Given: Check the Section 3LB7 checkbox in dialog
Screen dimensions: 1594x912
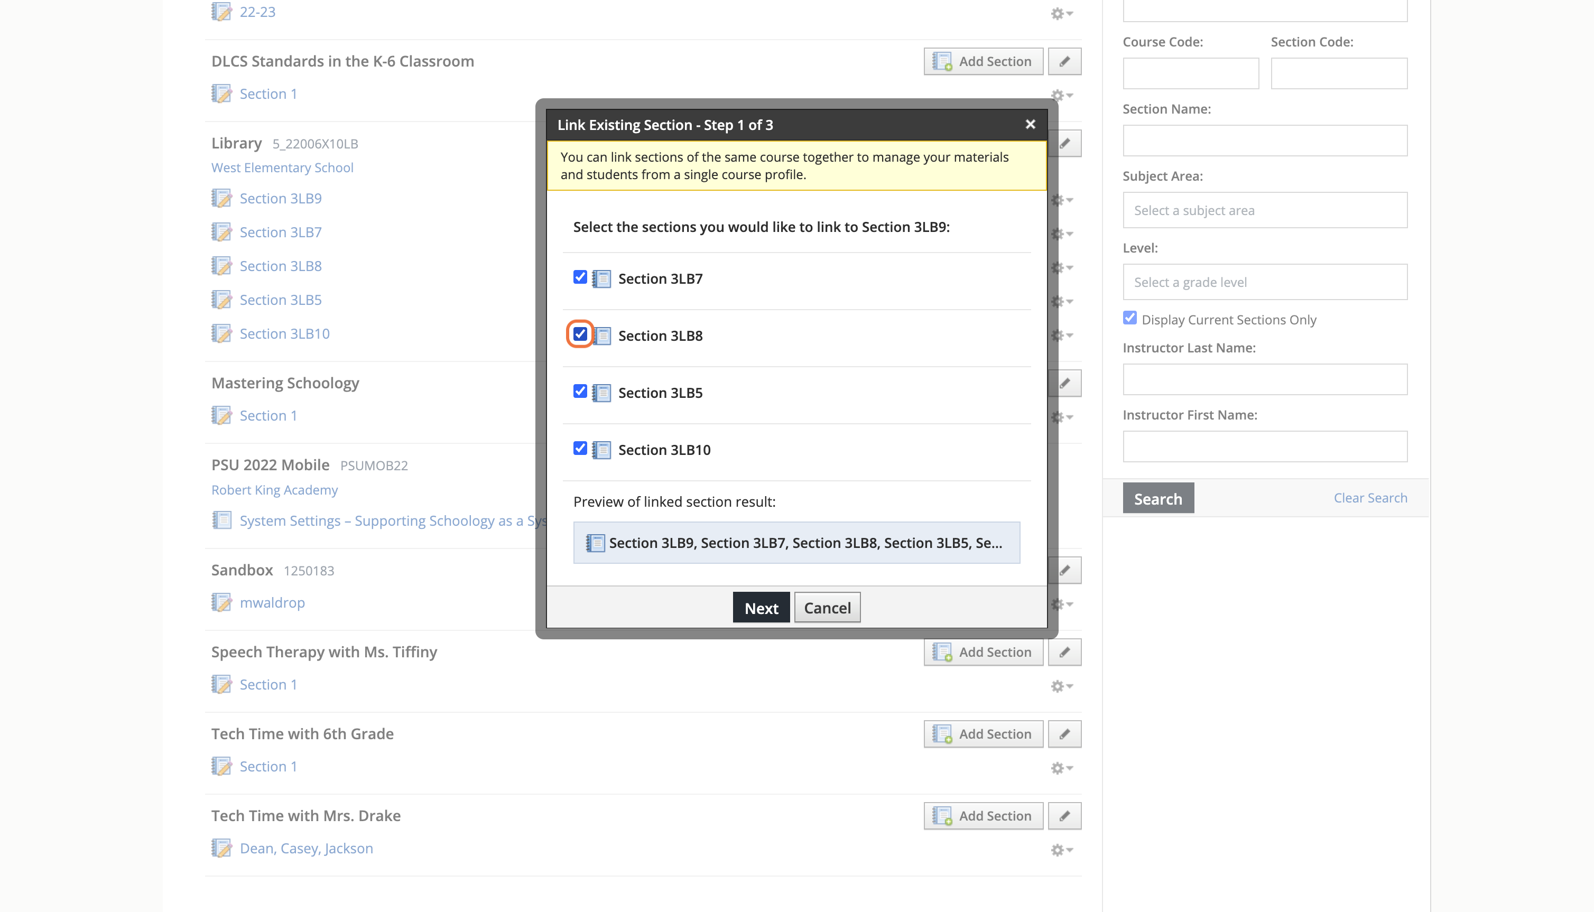Looking at the screenshot, I should tap(580, 277).
